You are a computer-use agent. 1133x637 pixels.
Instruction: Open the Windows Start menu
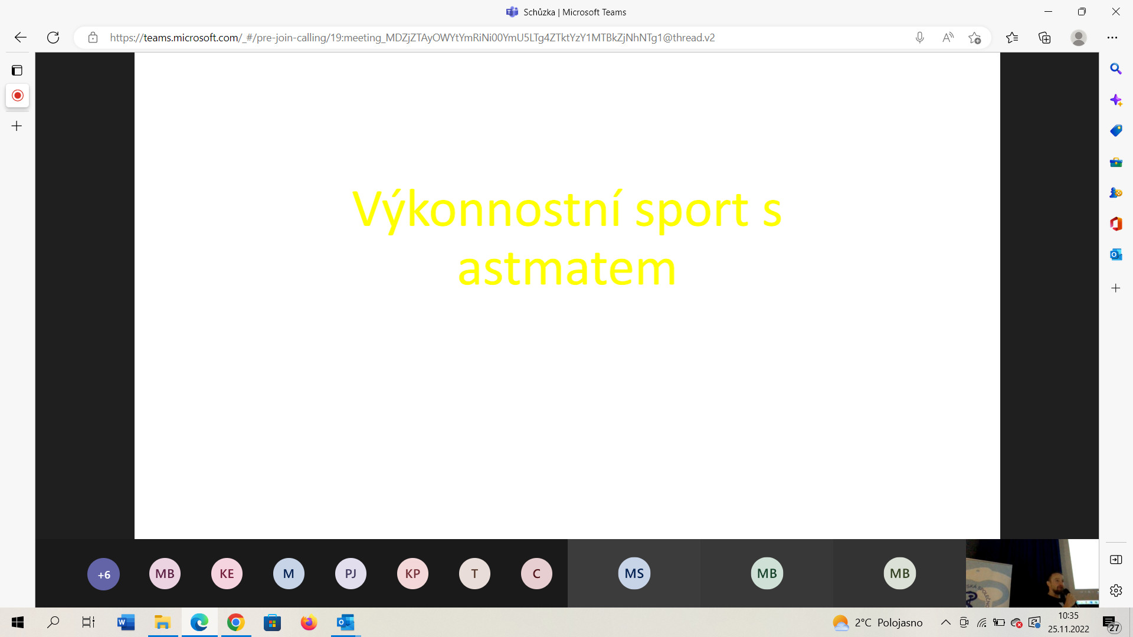point(18,622)
